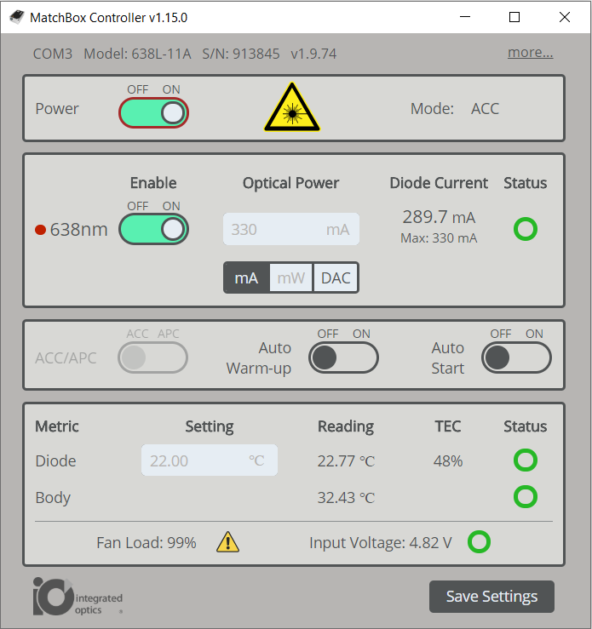Click the S/N: 913845 text
The width and height of the screenshot is (592, 629).
point(241,54)
